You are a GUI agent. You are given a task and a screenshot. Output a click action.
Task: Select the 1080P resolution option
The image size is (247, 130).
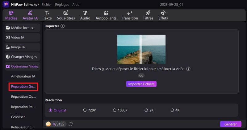115,110
